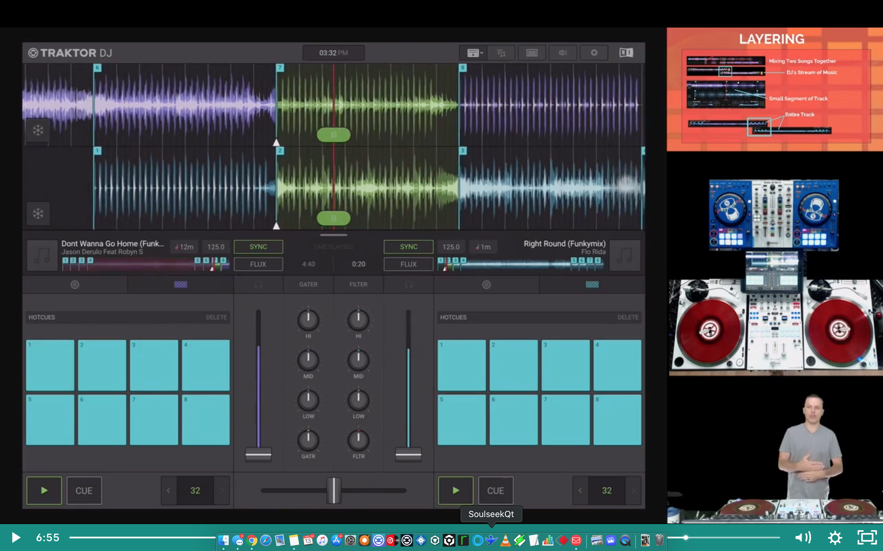Click the GATR effect knob

(x=308, y=440)
